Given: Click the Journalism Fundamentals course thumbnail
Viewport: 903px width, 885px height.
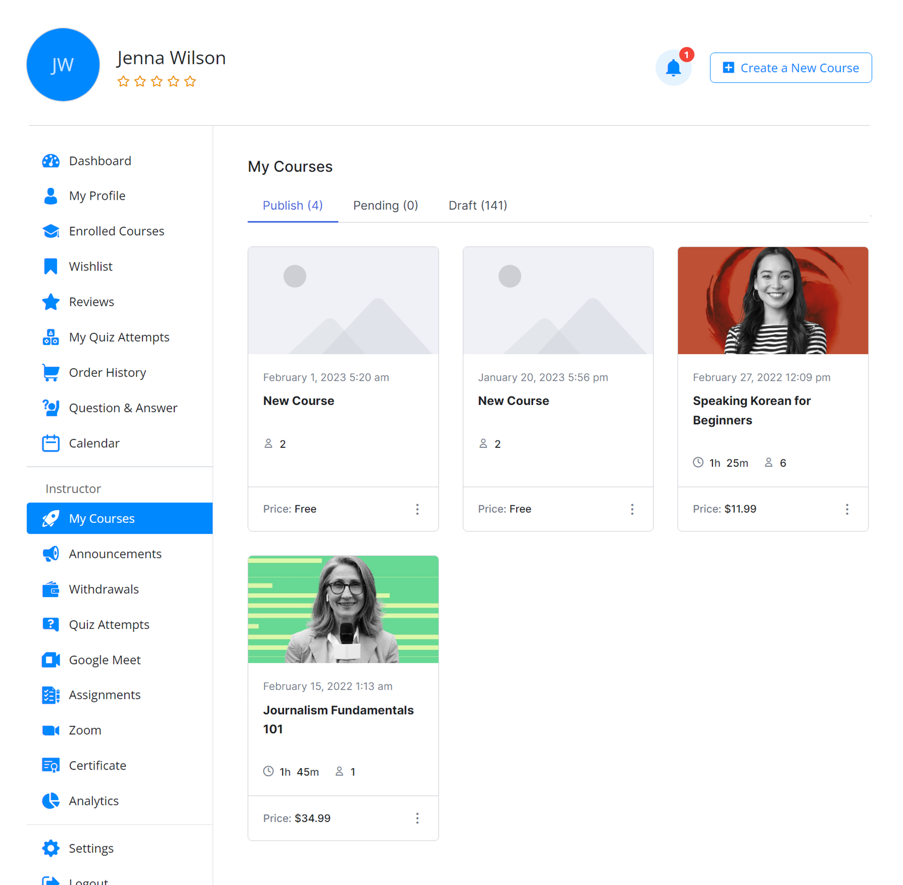Looking at the screenshot, I should coord(343,609).
